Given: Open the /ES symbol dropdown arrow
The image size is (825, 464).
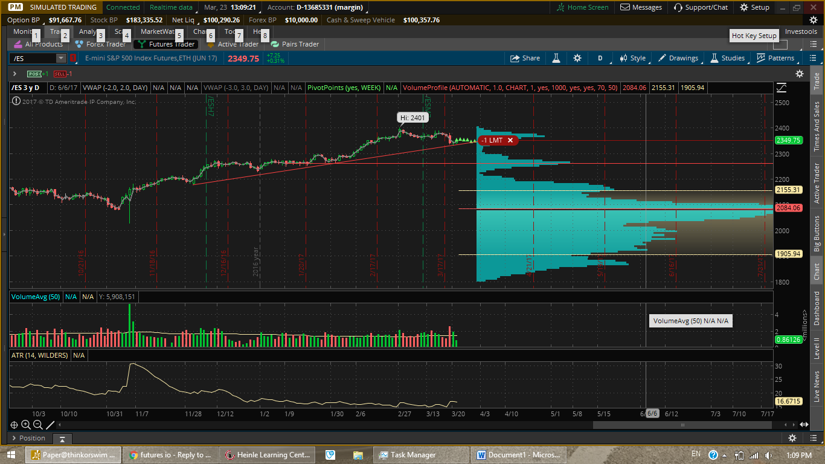Looking at the screenshot, I should [61, 58].
